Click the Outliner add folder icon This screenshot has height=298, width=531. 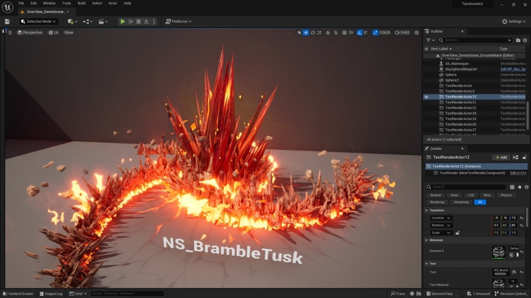pyautogui.click(x=518, y=40)
